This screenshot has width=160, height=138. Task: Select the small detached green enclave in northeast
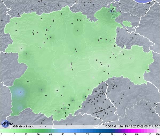coord(127,24)
